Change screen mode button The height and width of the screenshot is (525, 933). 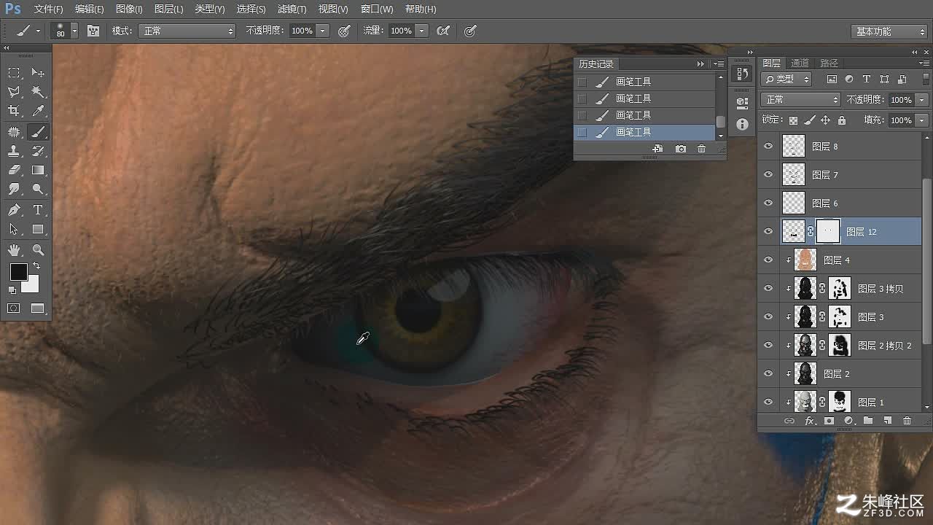[x=38, y=308]
